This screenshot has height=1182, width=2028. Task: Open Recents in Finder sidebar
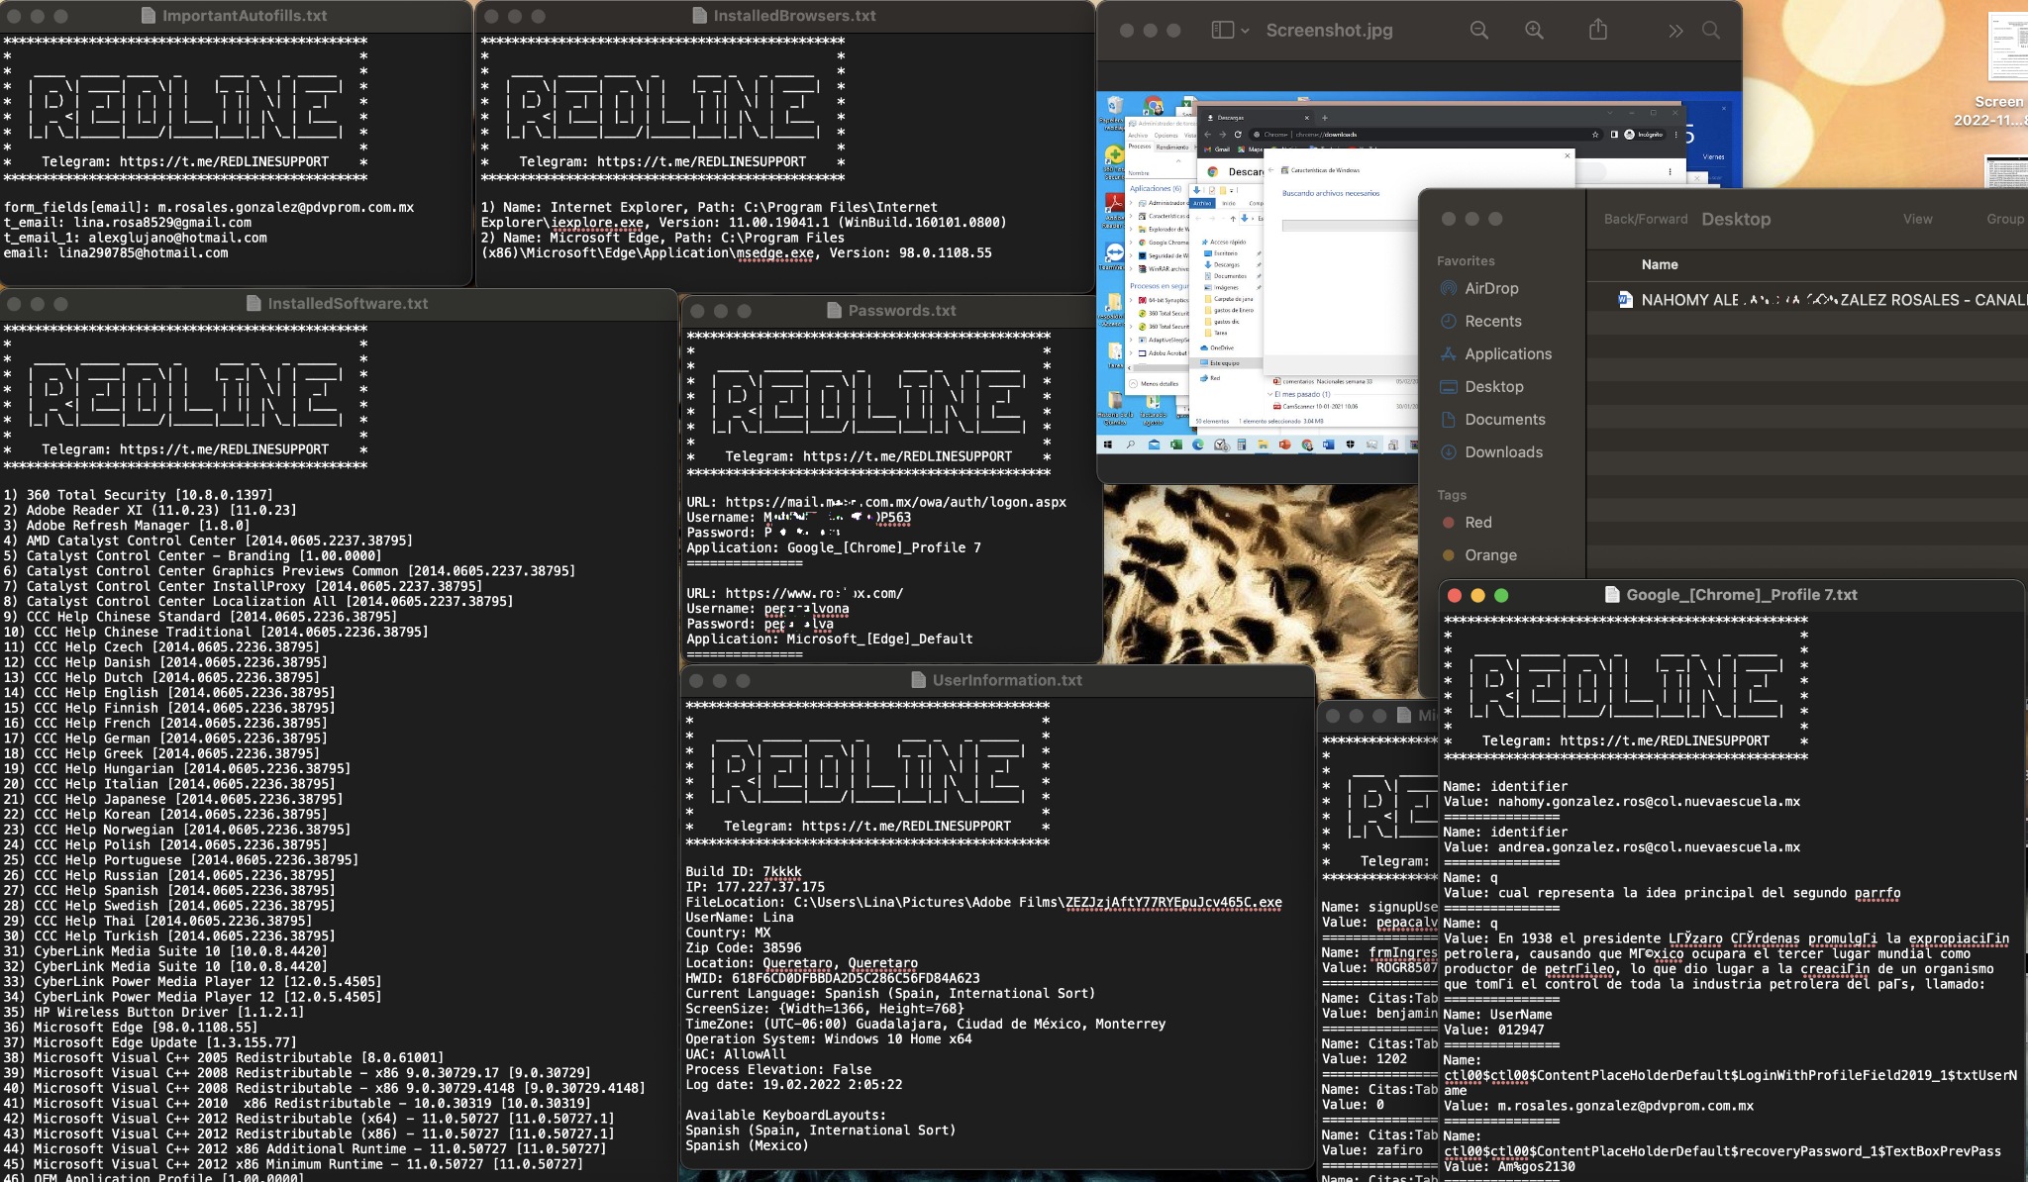pyautogui.click(x=1493, y=321)
